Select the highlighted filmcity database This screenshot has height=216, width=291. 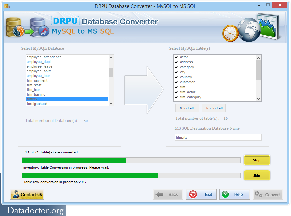pyautogui.click(x=67, y=99)
